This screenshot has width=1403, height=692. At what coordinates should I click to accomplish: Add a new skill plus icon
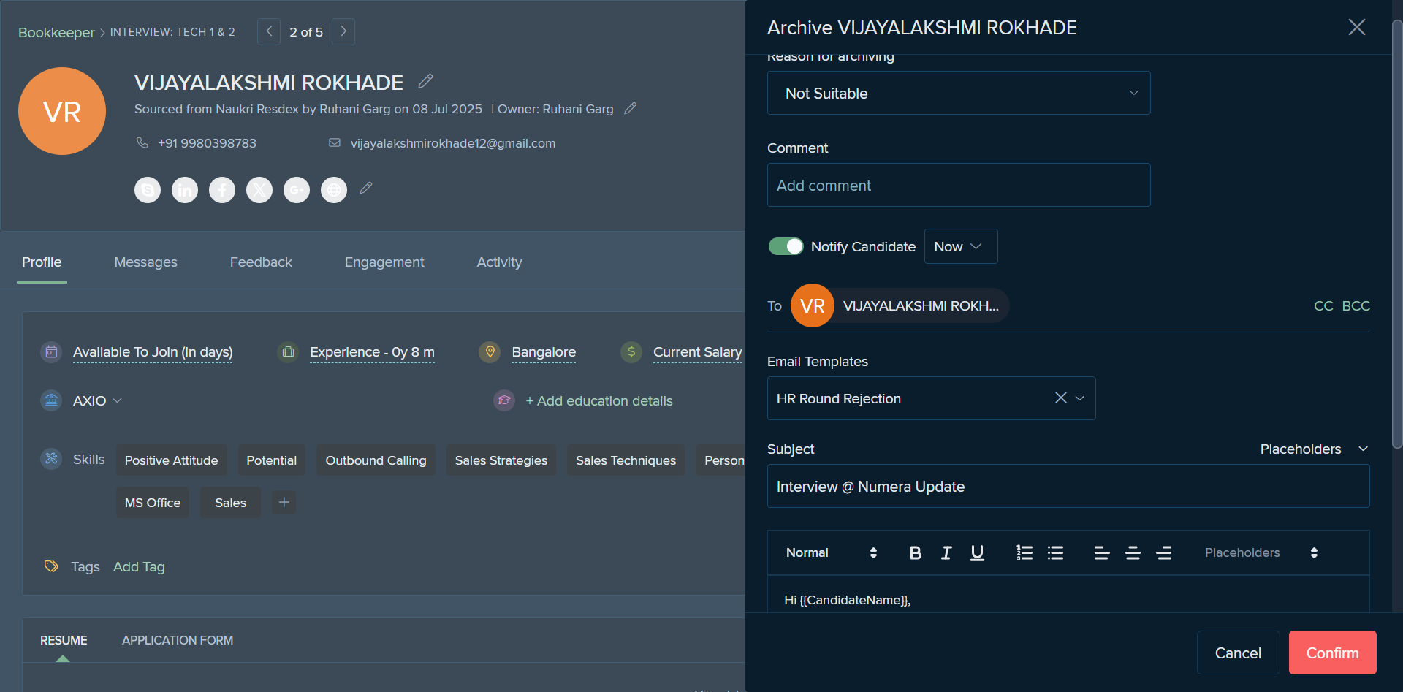pyautogui.click(x=284, y=502)
